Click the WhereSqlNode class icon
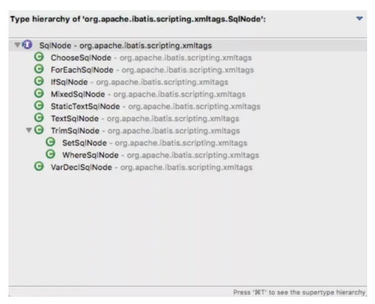The image size is (375, 304). click(50, 154)
